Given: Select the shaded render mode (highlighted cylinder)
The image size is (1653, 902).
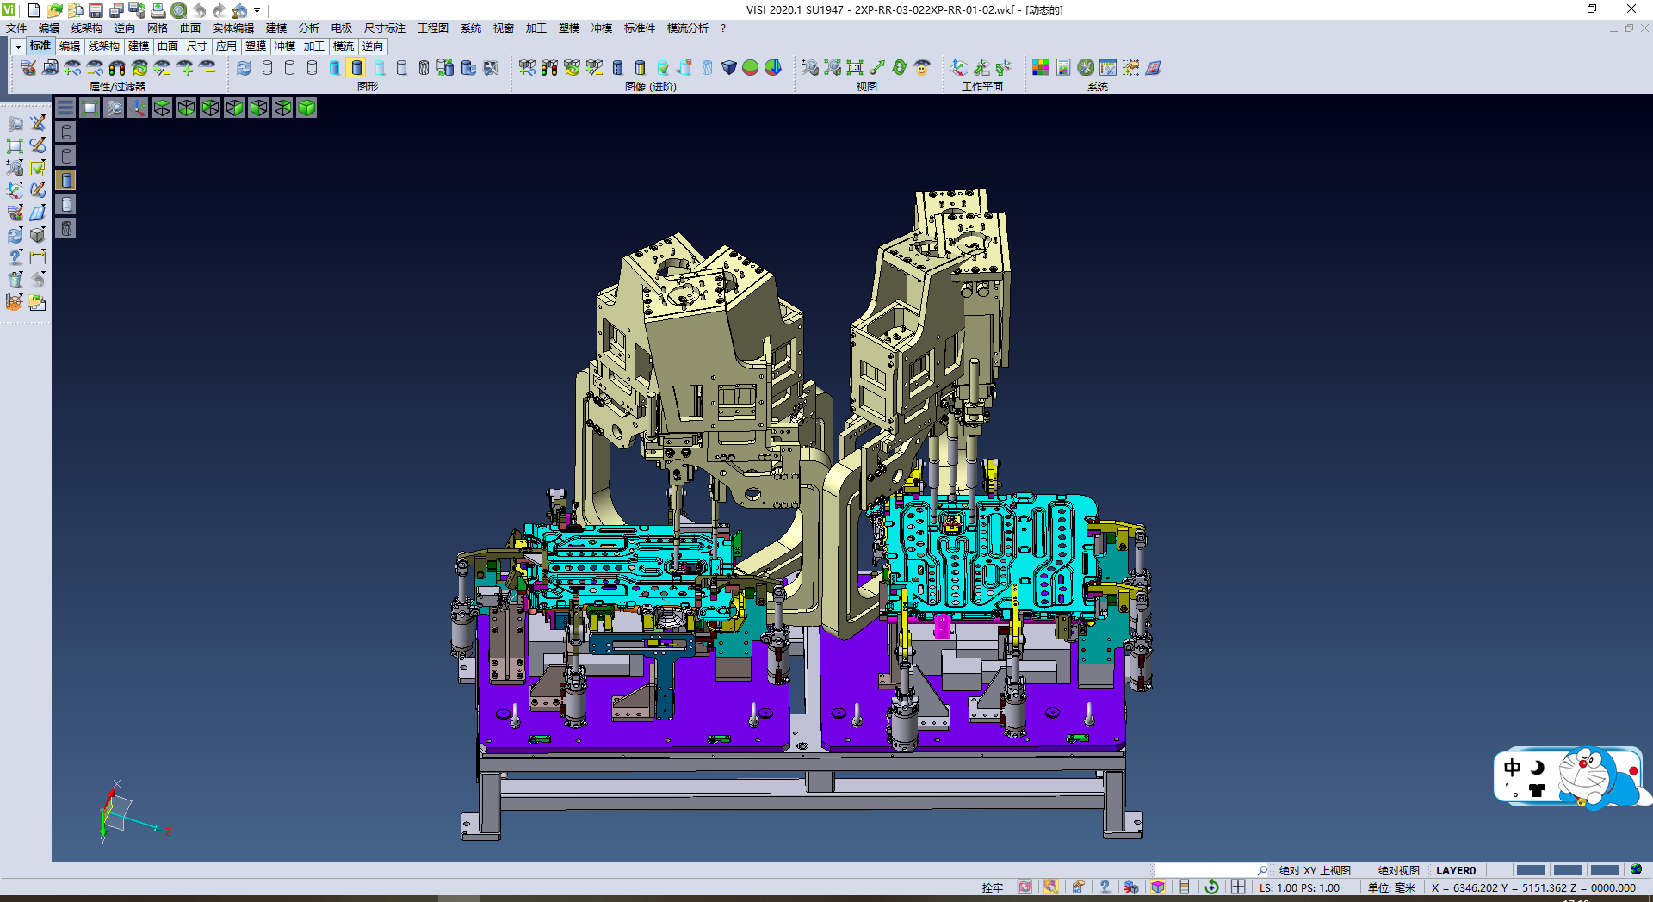Looking at the screenshot, I should [x=356, y=67].
